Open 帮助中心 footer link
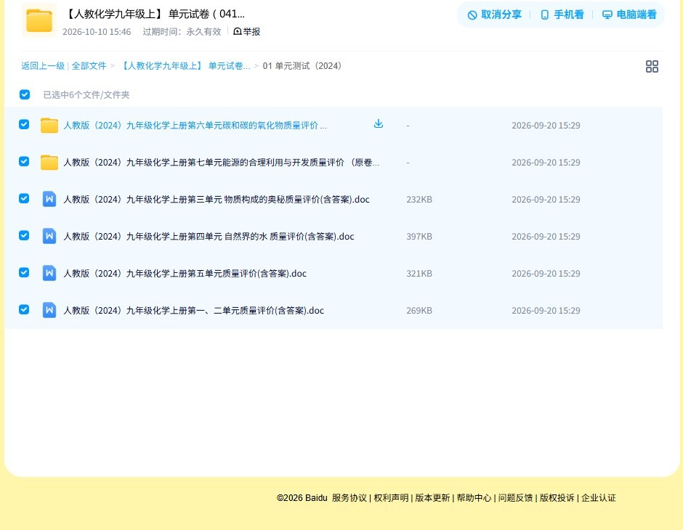This screenshot has width=683, height=530. [x=474, y=498]
